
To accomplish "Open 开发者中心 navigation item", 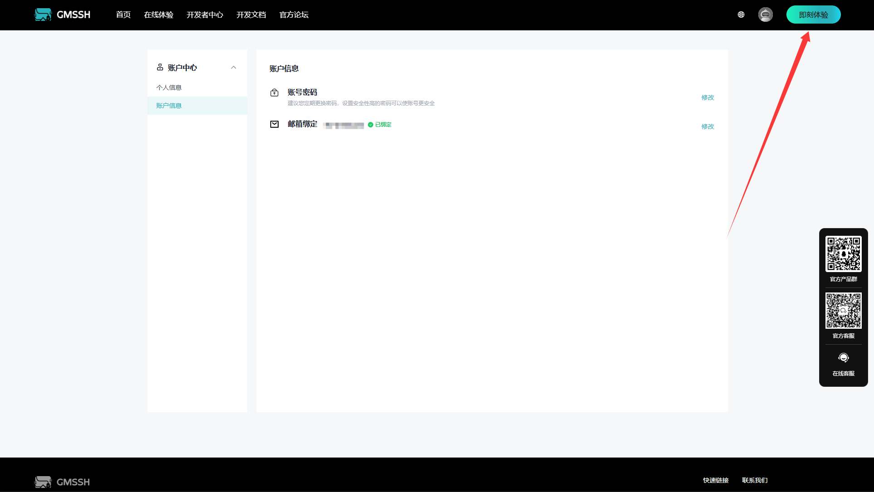I will (x=205, y=15).
